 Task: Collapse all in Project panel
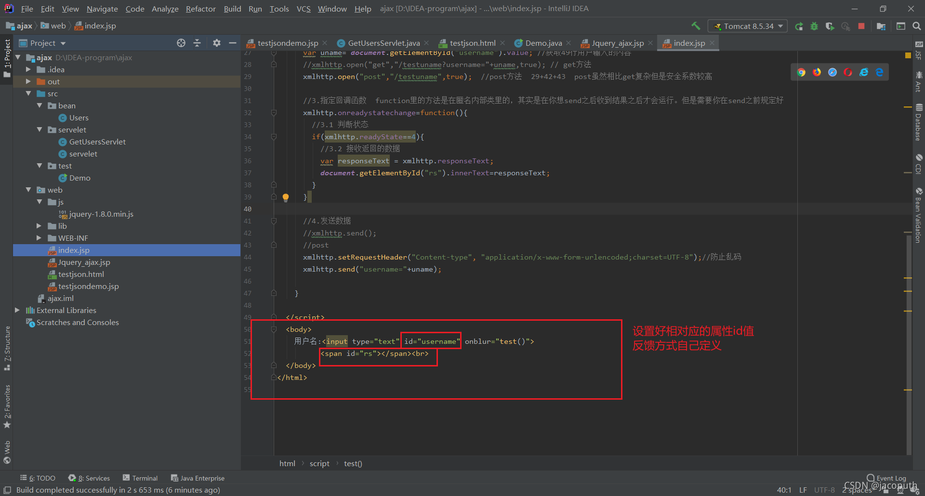[197, 43]
